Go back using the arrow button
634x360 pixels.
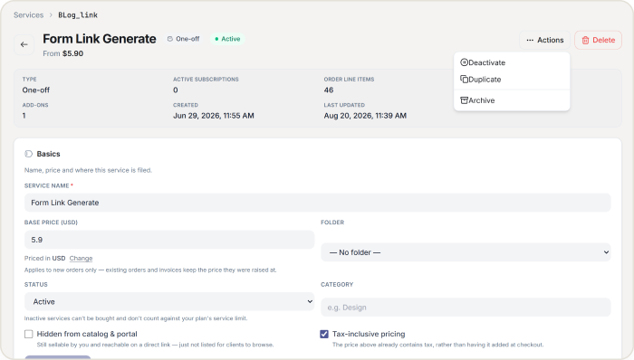click(24, 44)
